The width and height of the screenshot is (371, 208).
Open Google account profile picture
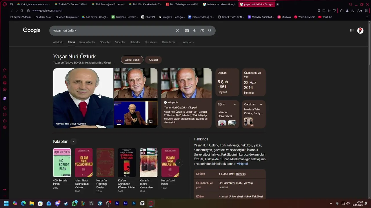tap(360, 31)
